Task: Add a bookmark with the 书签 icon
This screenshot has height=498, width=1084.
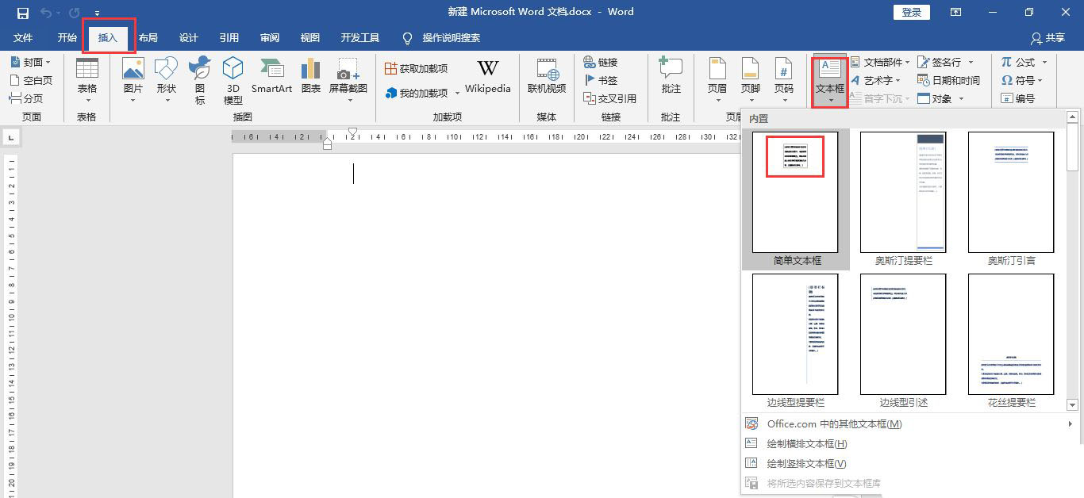Action: [x=601, y=80]
